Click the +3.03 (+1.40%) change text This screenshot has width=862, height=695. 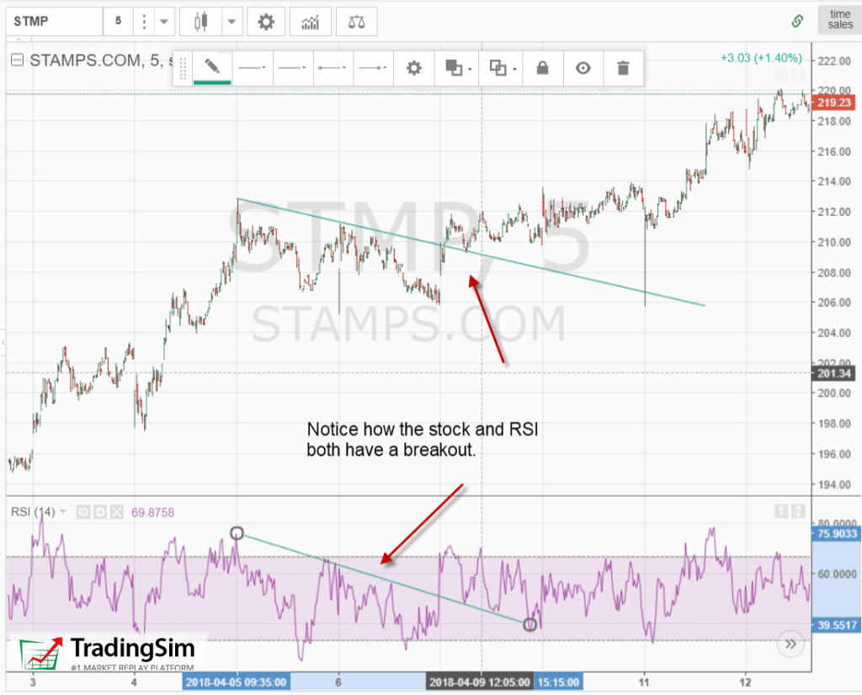coord(761,58)
